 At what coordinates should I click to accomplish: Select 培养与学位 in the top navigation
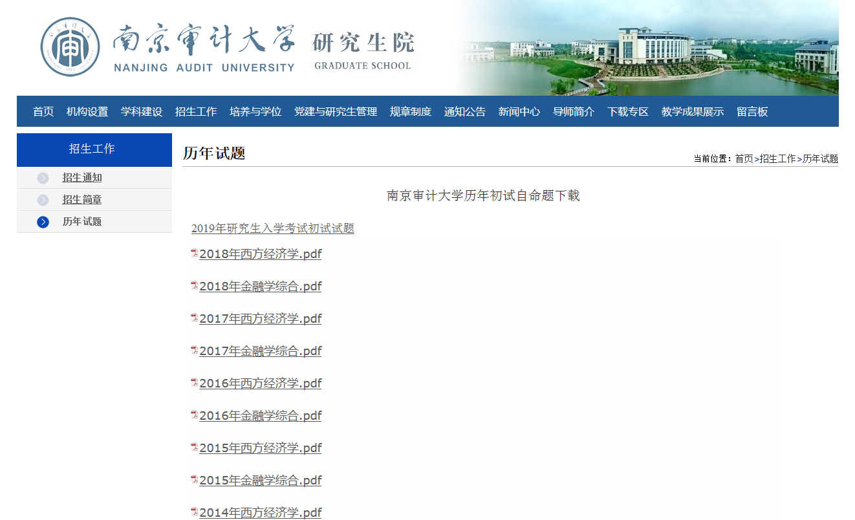(255, 112)
